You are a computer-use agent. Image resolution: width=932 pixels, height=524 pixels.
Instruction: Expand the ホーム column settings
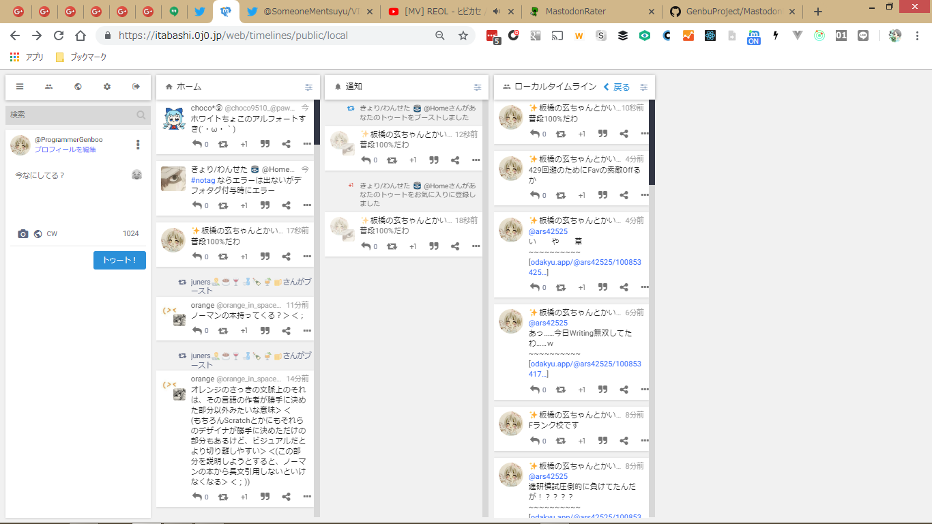point(308,87)
